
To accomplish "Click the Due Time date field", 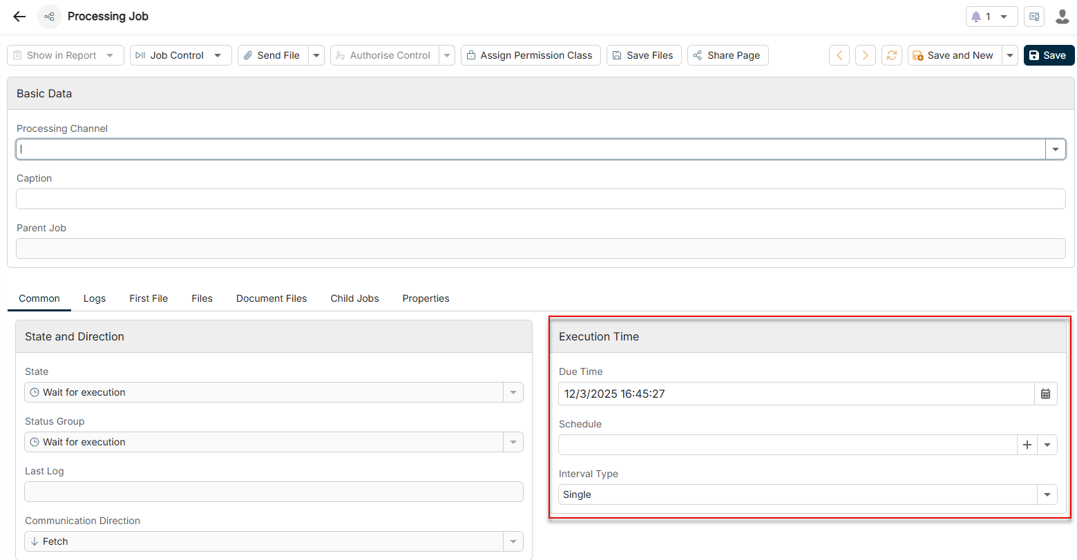I will [797, 394].
